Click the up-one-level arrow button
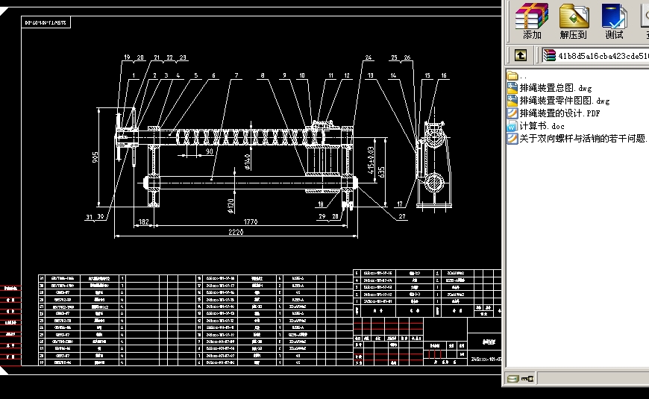 pos(520,55)
